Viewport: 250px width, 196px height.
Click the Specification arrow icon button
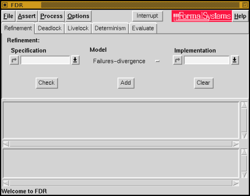click(14, 60)
